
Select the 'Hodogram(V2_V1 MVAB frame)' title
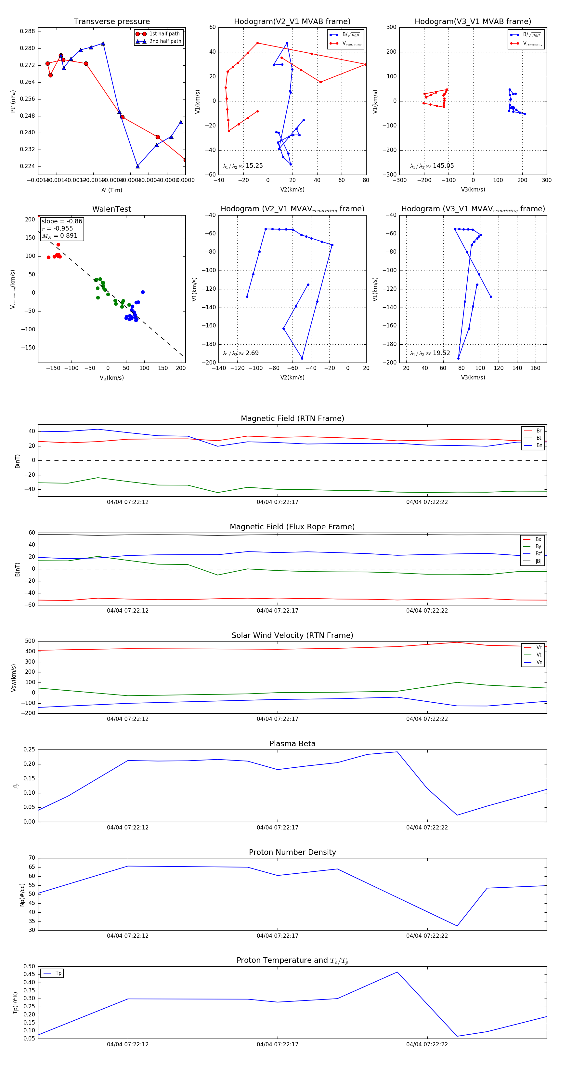click(x=292, y=22)
